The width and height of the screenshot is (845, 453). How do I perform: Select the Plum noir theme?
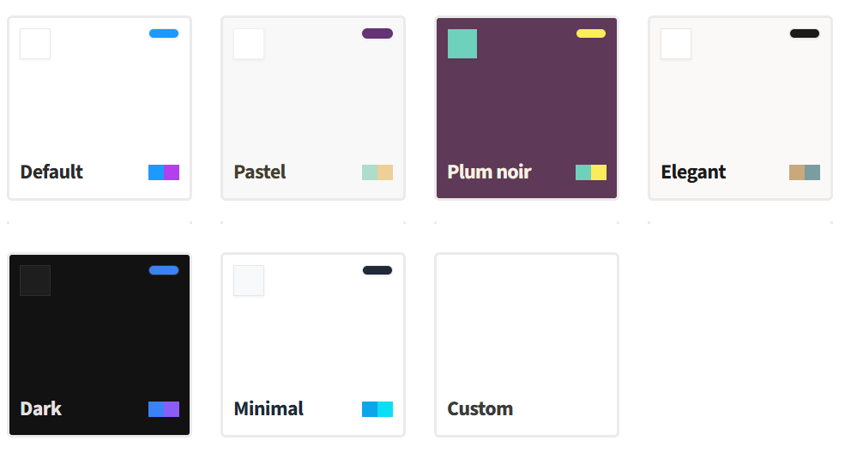pos(526,108)
